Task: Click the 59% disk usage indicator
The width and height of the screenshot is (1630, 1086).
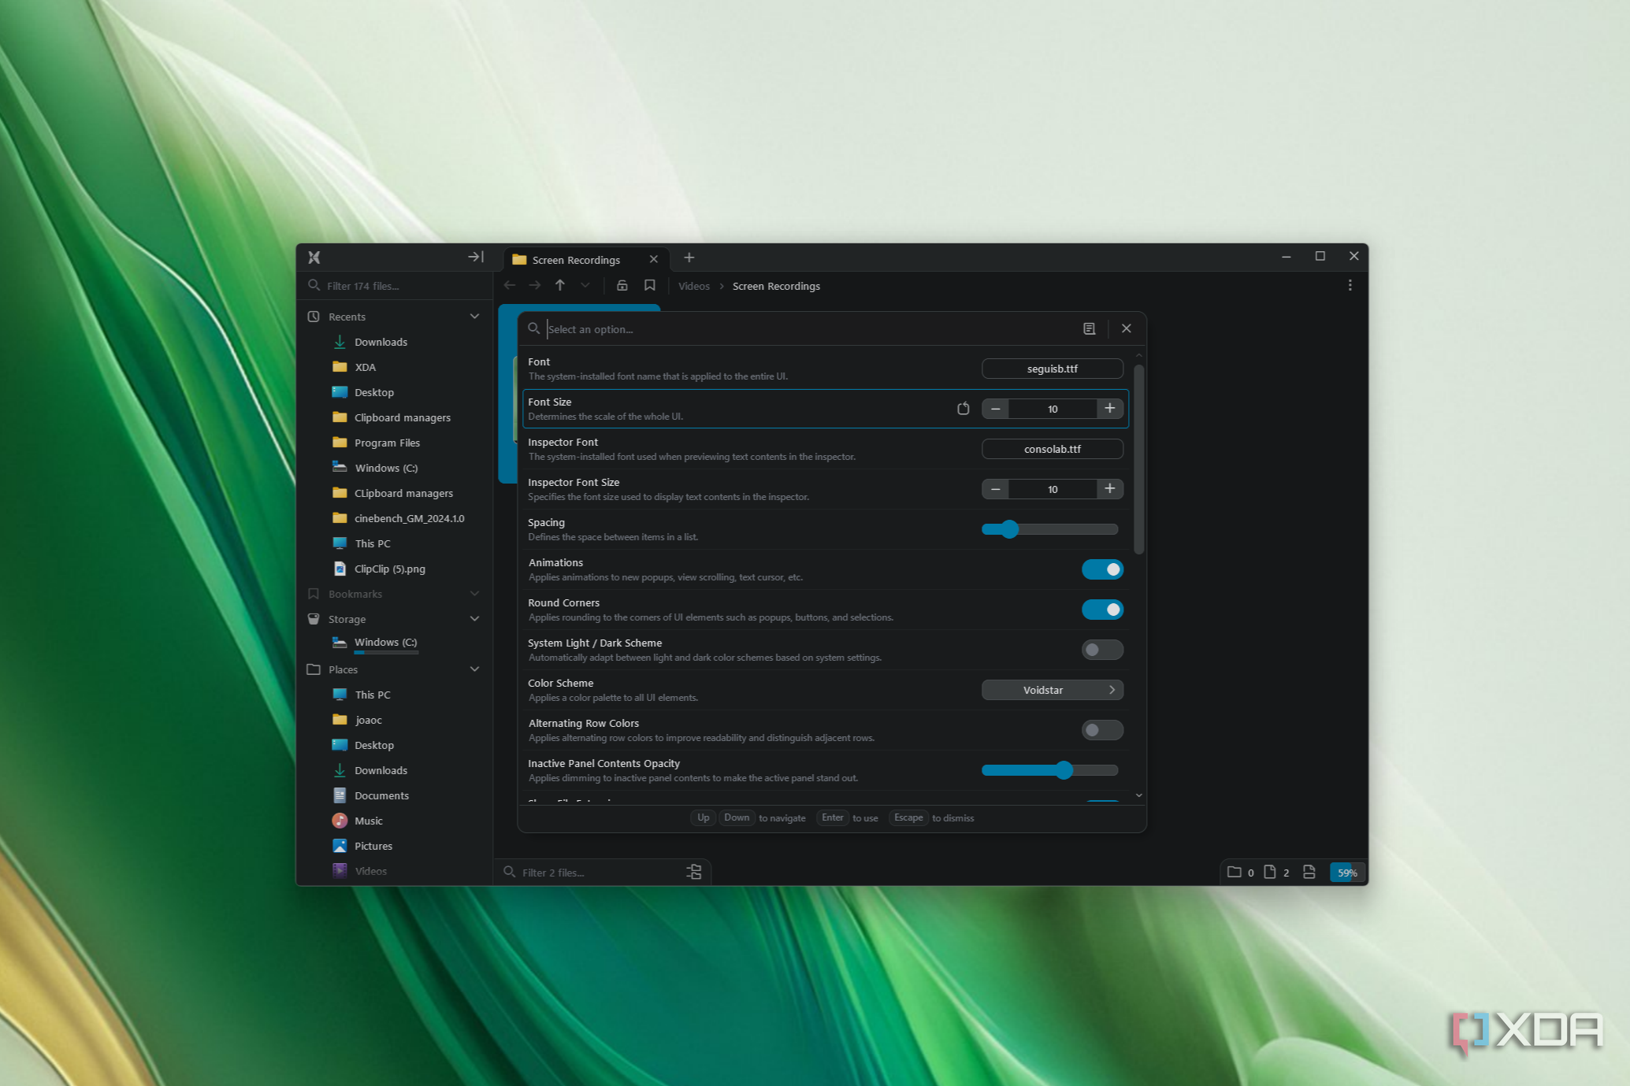Action: tap(1348, 872)
